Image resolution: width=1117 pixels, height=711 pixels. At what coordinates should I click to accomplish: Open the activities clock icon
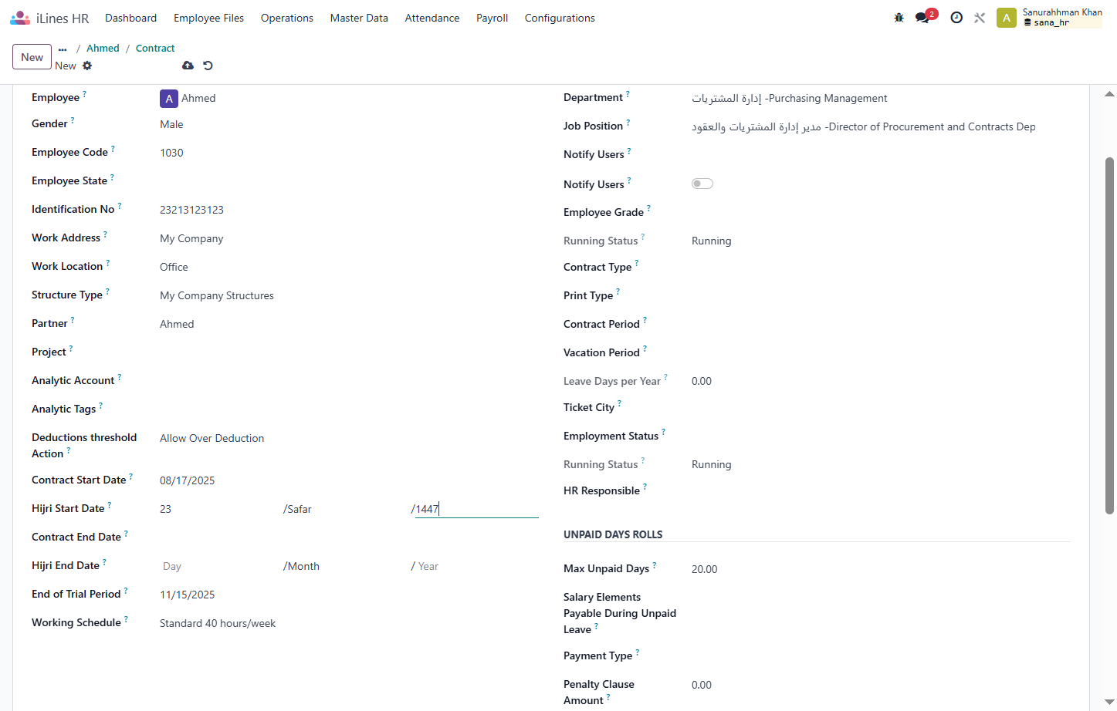[x=956, y=18]
